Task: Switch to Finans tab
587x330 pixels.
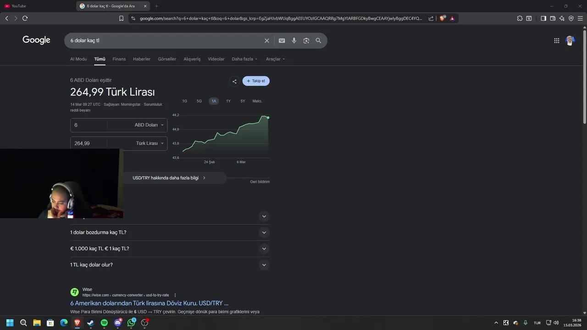Action: [x=119, y=59]
